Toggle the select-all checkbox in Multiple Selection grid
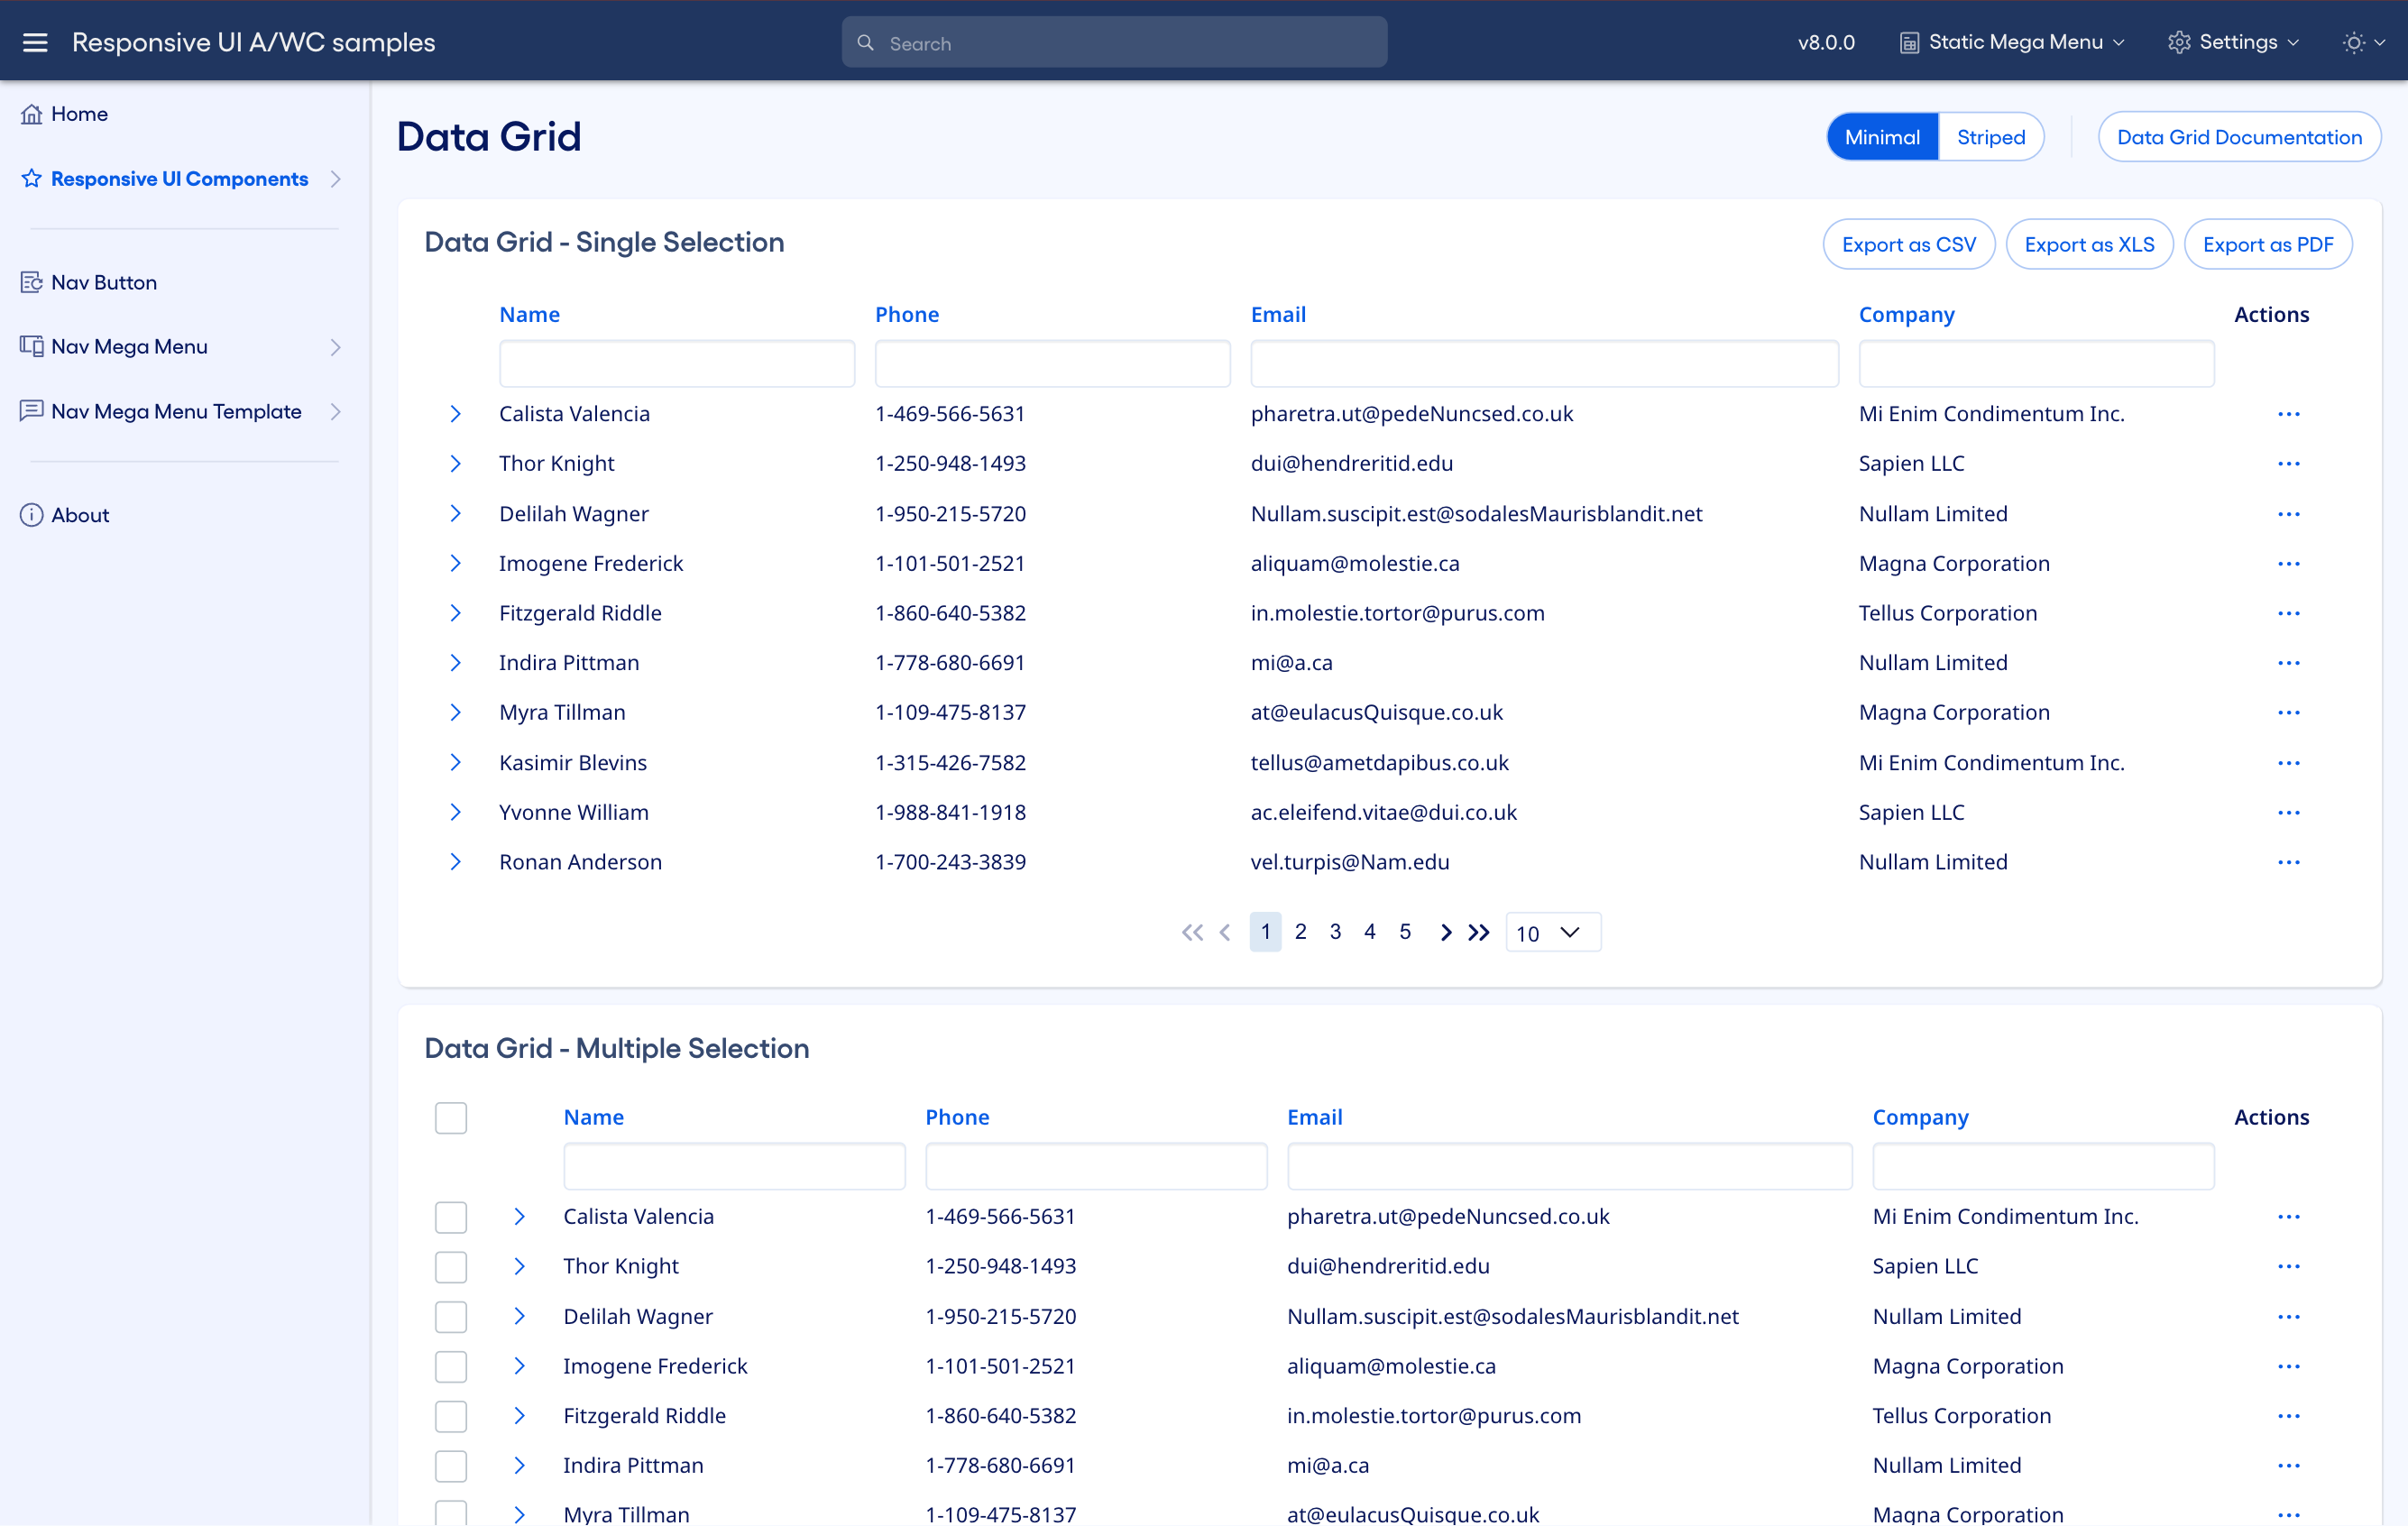 pyautogui.click(x=451, y=1117)
